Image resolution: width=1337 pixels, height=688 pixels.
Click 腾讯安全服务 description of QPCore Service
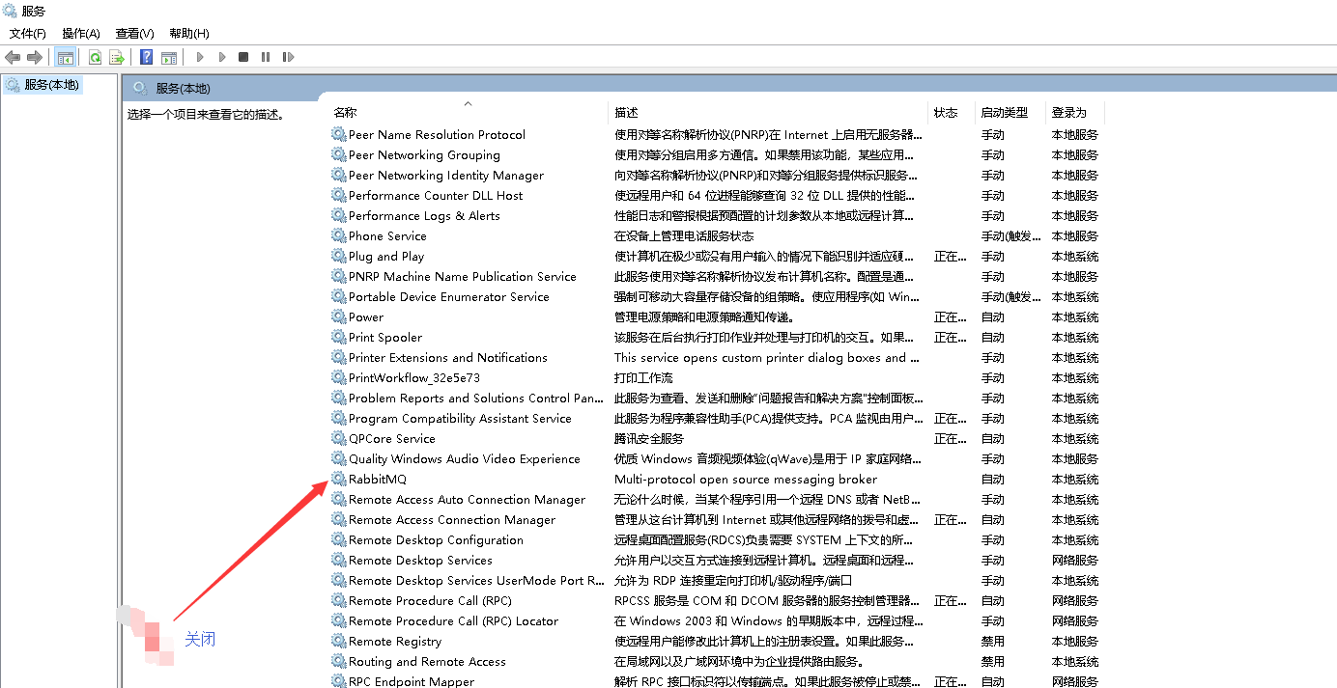(649, 438)
